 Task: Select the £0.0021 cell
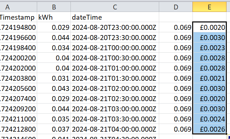[x=209, y=78]
